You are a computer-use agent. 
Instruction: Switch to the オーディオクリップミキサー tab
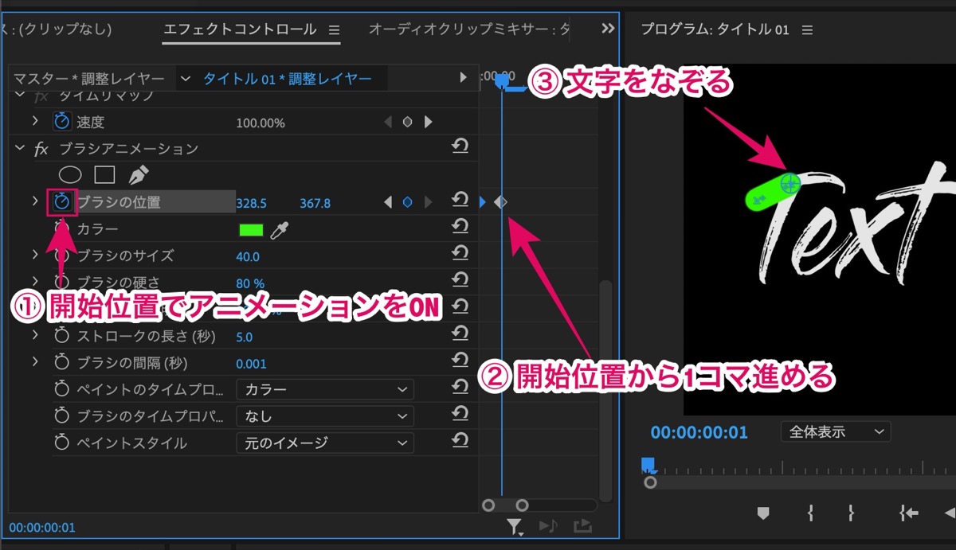coord(469,29)
